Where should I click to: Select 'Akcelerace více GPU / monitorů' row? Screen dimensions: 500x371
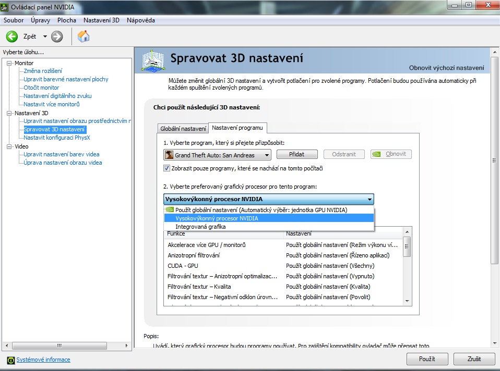(283, 245)
